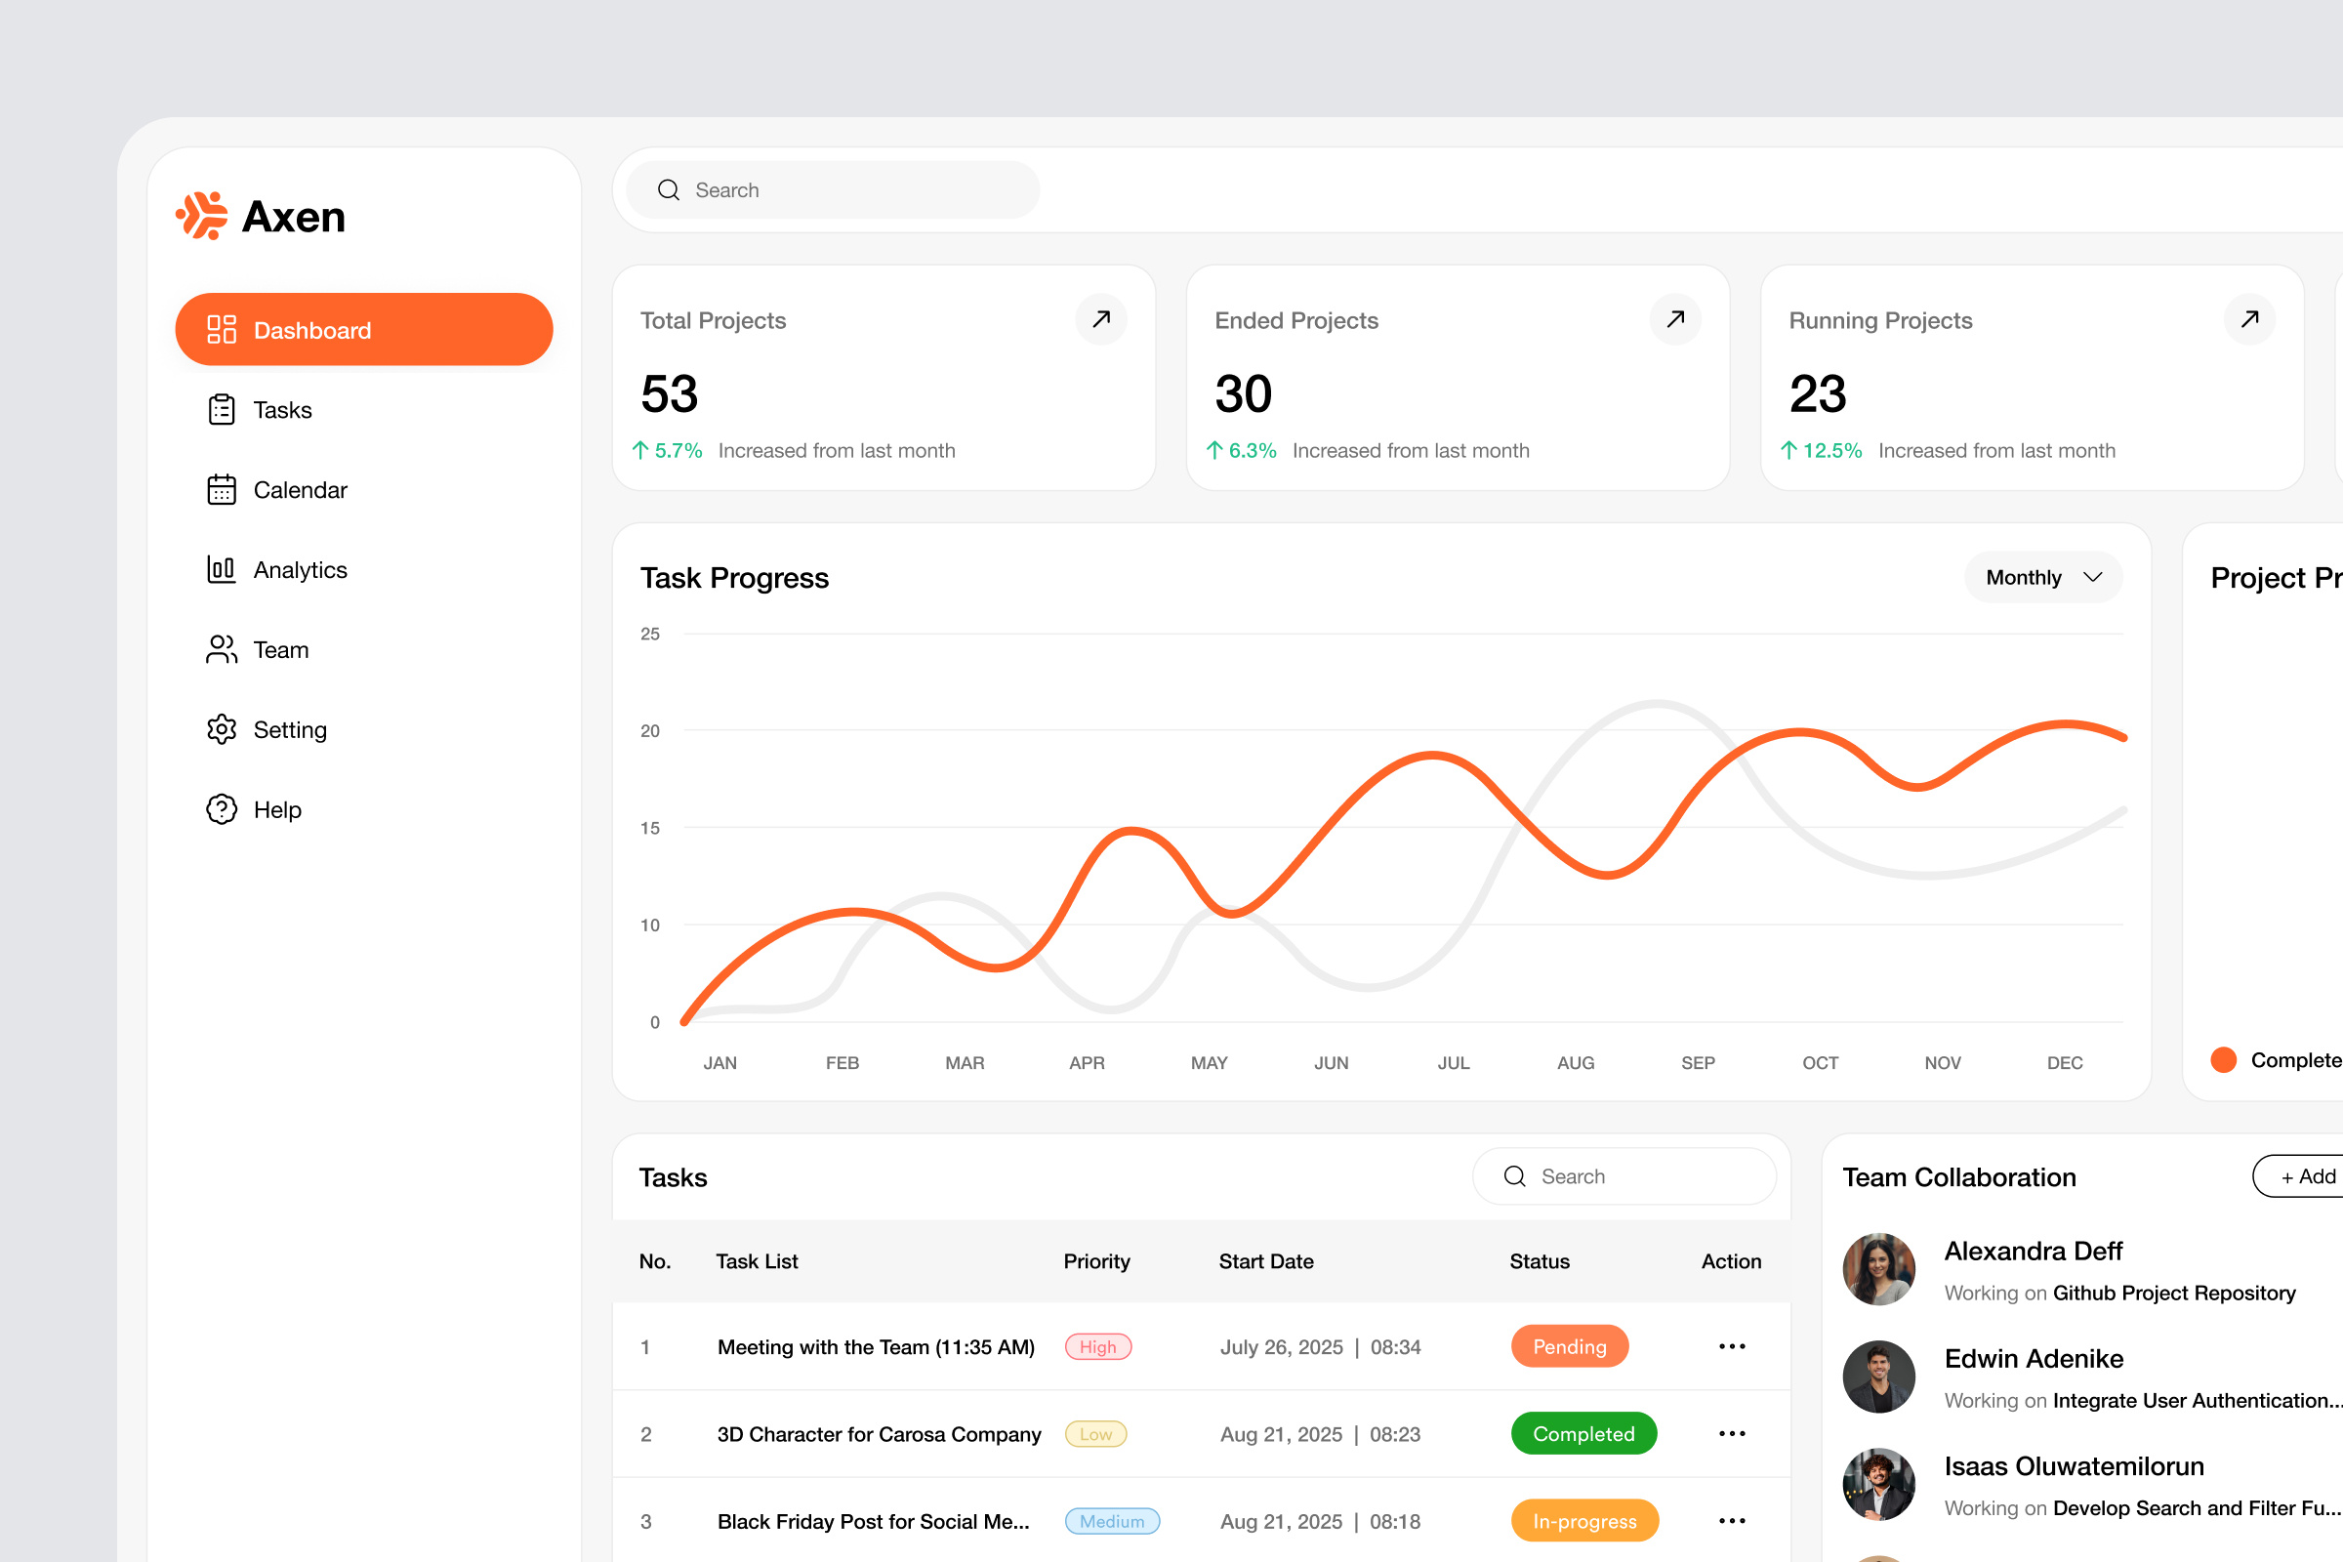Screen dimensions: 2343x1562
Task: Click the Axen logo icon
Action: (x=204, y=215)
